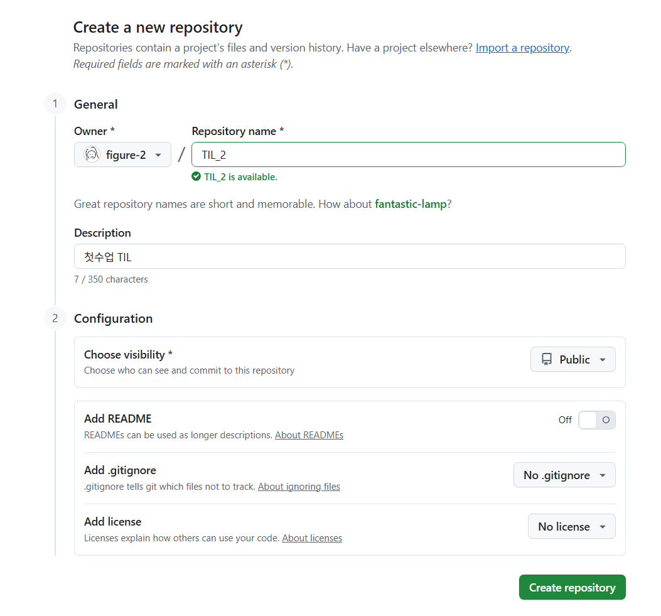Toggle the Add README switch on
Viewport: 661px width, 616px height.
point(596,420)
